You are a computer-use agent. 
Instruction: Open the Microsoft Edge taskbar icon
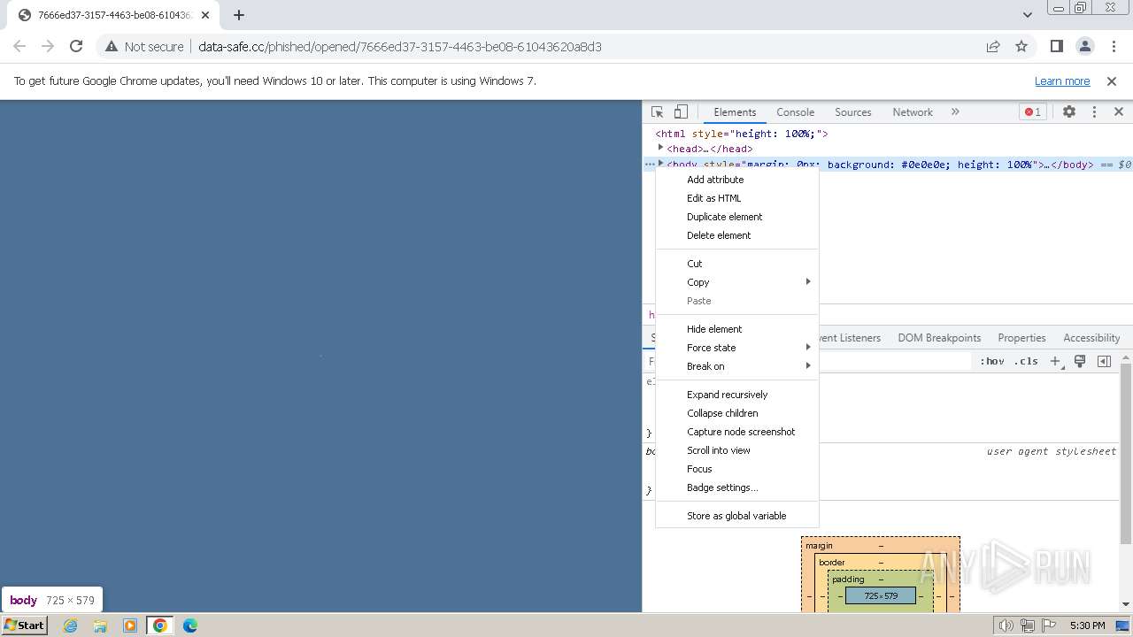coord(190,625)
